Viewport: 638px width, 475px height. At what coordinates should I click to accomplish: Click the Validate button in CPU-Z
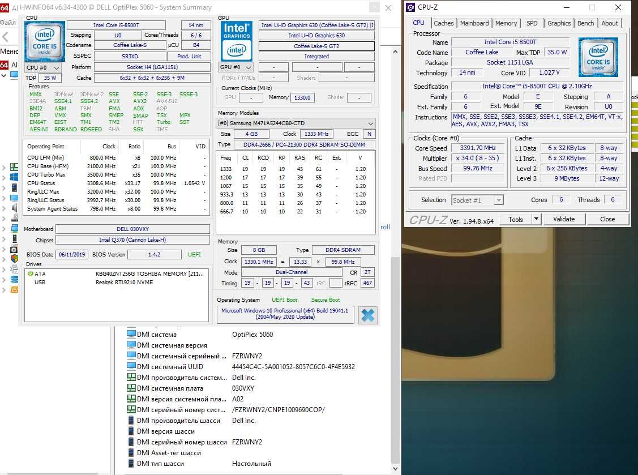pos(564,219)
